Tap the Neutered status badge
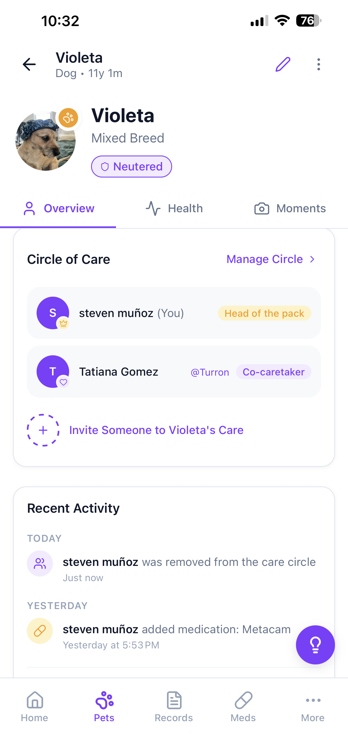 (131, 167)
